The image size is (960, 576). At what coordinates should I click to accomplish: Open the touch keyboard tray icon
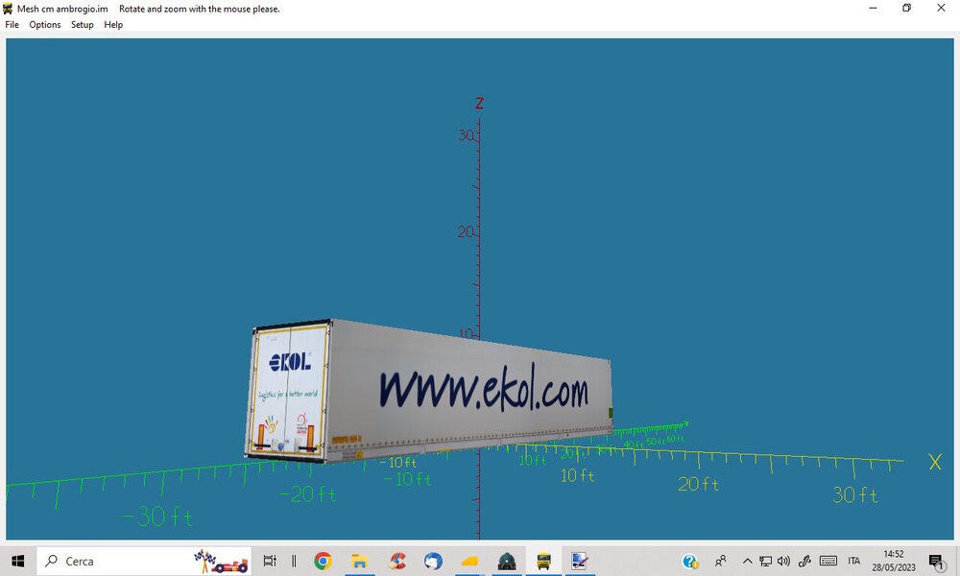pos(828,561)
